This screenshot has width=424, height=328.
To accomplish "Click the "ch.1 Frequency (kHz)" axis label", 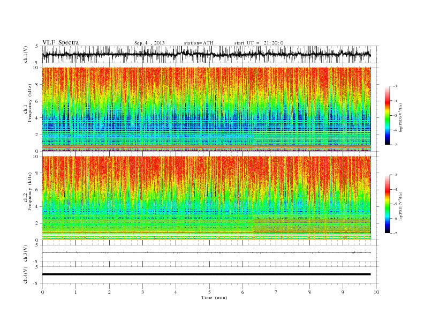I will 28,103.
